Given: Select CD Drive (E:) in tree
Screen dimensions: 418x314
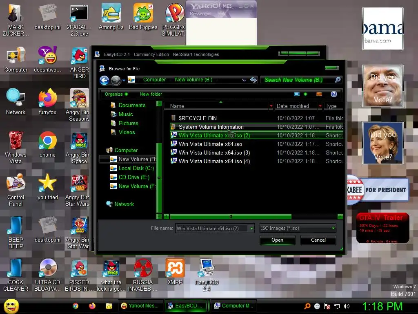Looking at the screenshot, I should pos(130,177).
